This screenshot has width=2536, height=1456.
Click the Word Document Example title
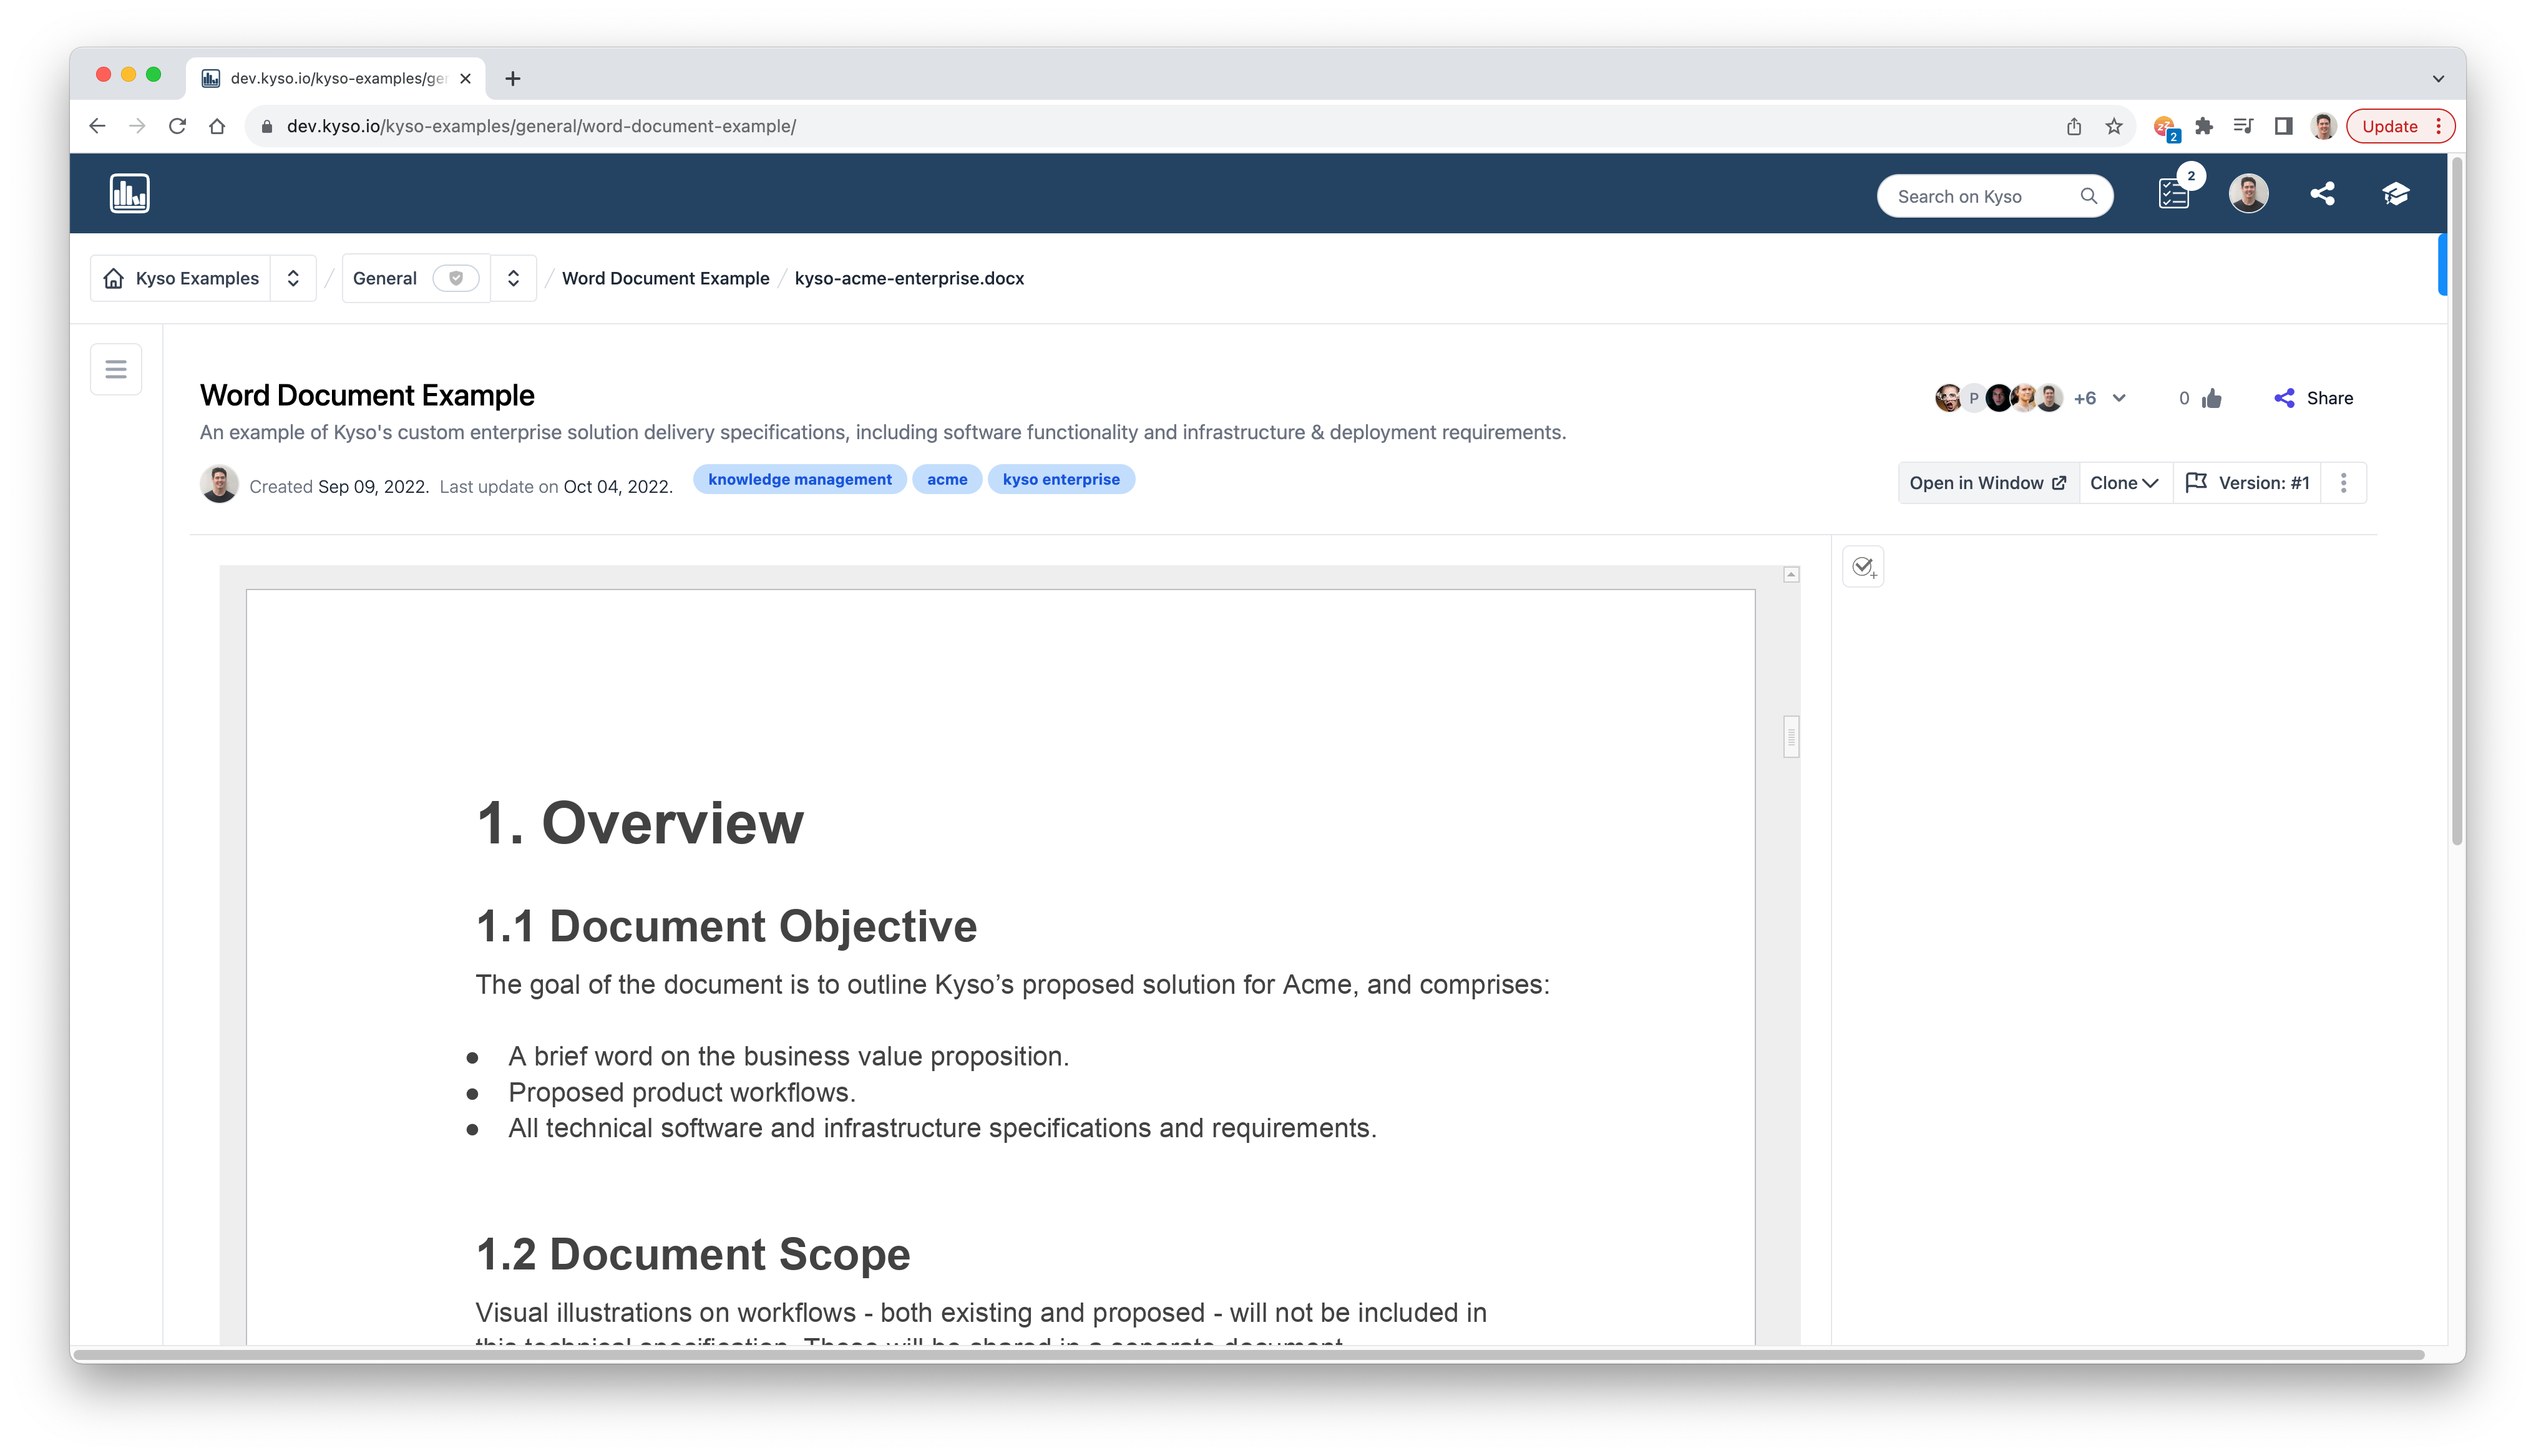[x=367, y=395]
